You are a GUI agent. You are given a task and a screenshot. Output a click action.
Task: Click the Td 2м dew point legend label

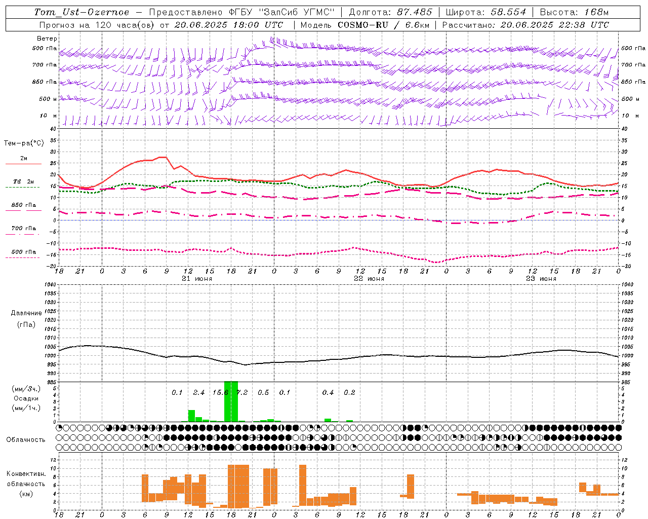click(24, 181)
